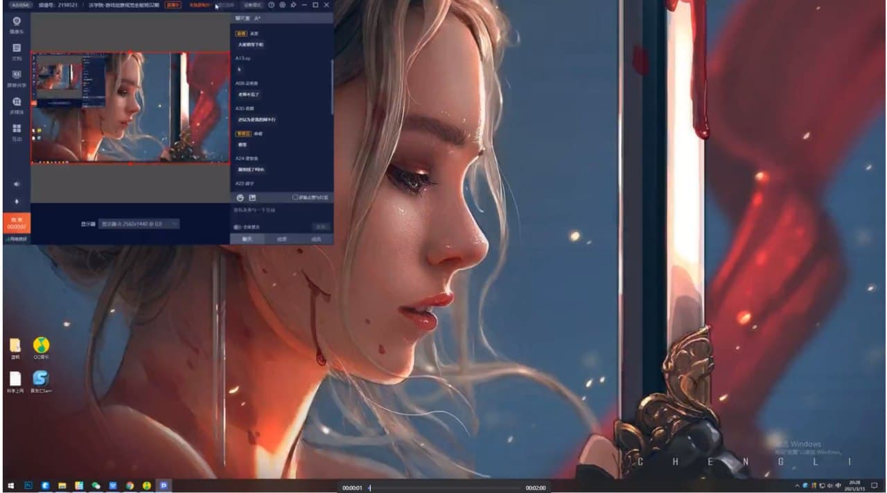Click the pin icon in title bar

click(x=294, y=5)
